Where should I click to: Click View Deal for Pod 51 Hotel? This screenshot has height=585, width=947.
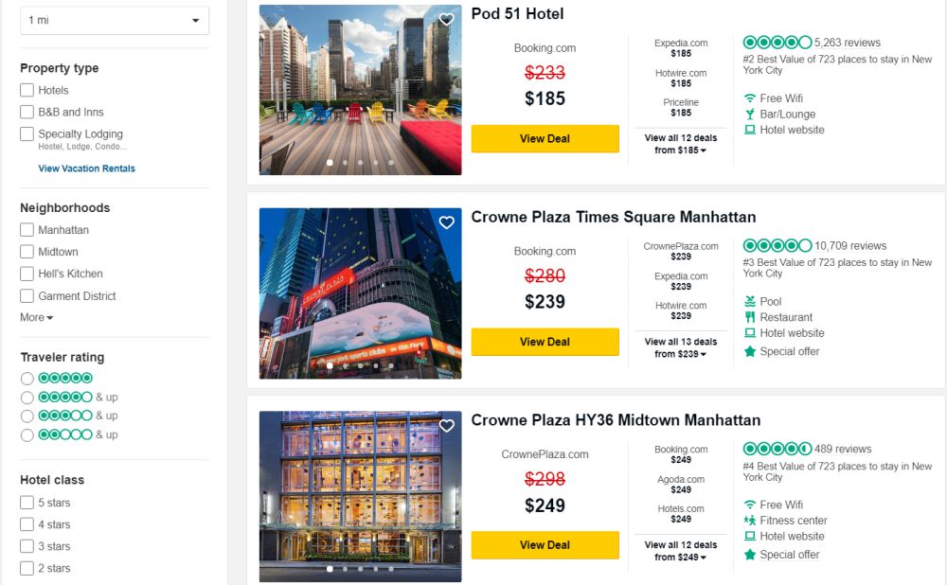(545, 139)
